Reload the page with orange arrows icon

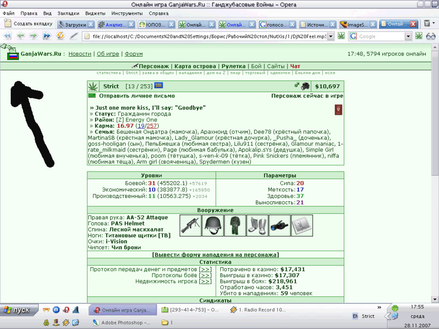[60, 36]
